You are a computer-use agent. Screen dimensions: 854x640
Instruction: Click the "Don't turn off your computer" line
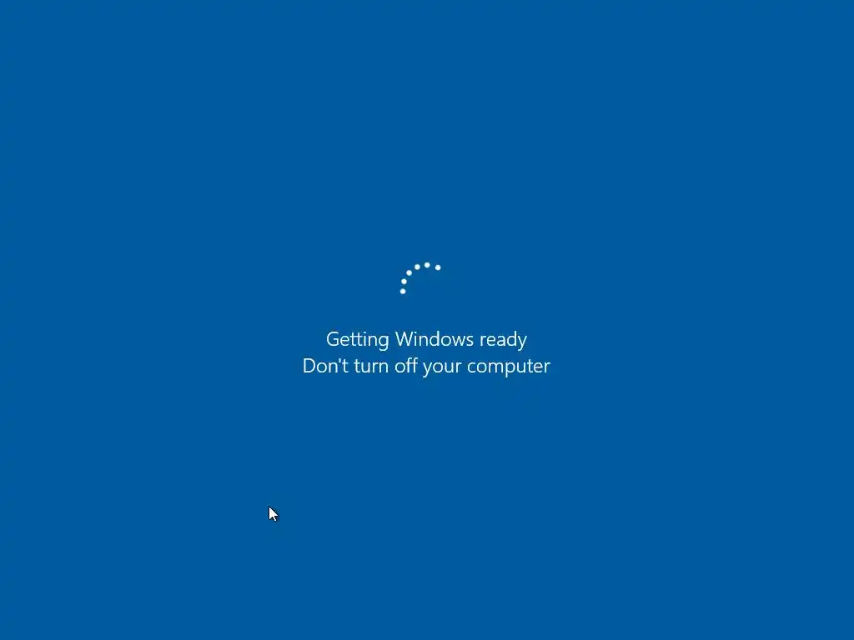[426, 367]
